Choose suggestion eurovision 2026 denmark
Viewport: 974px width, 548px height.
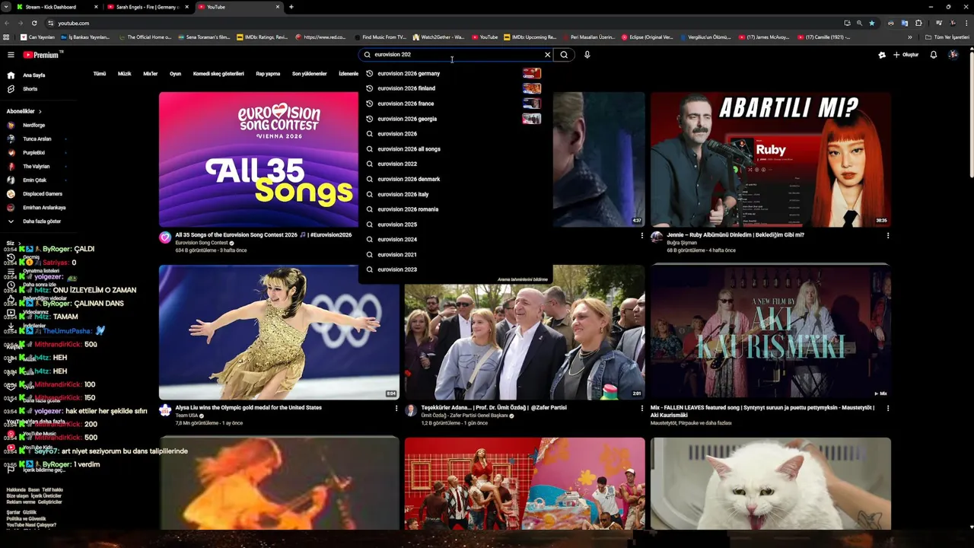pyautogui.click(x=455, y=179)
